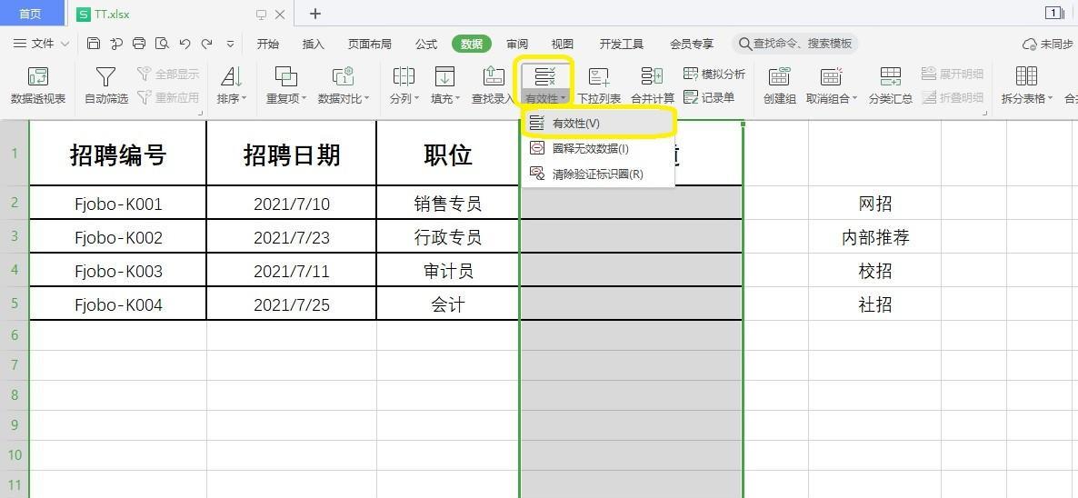Click the 查找命令、搜索模板 search field

click(x=795, y=44)
